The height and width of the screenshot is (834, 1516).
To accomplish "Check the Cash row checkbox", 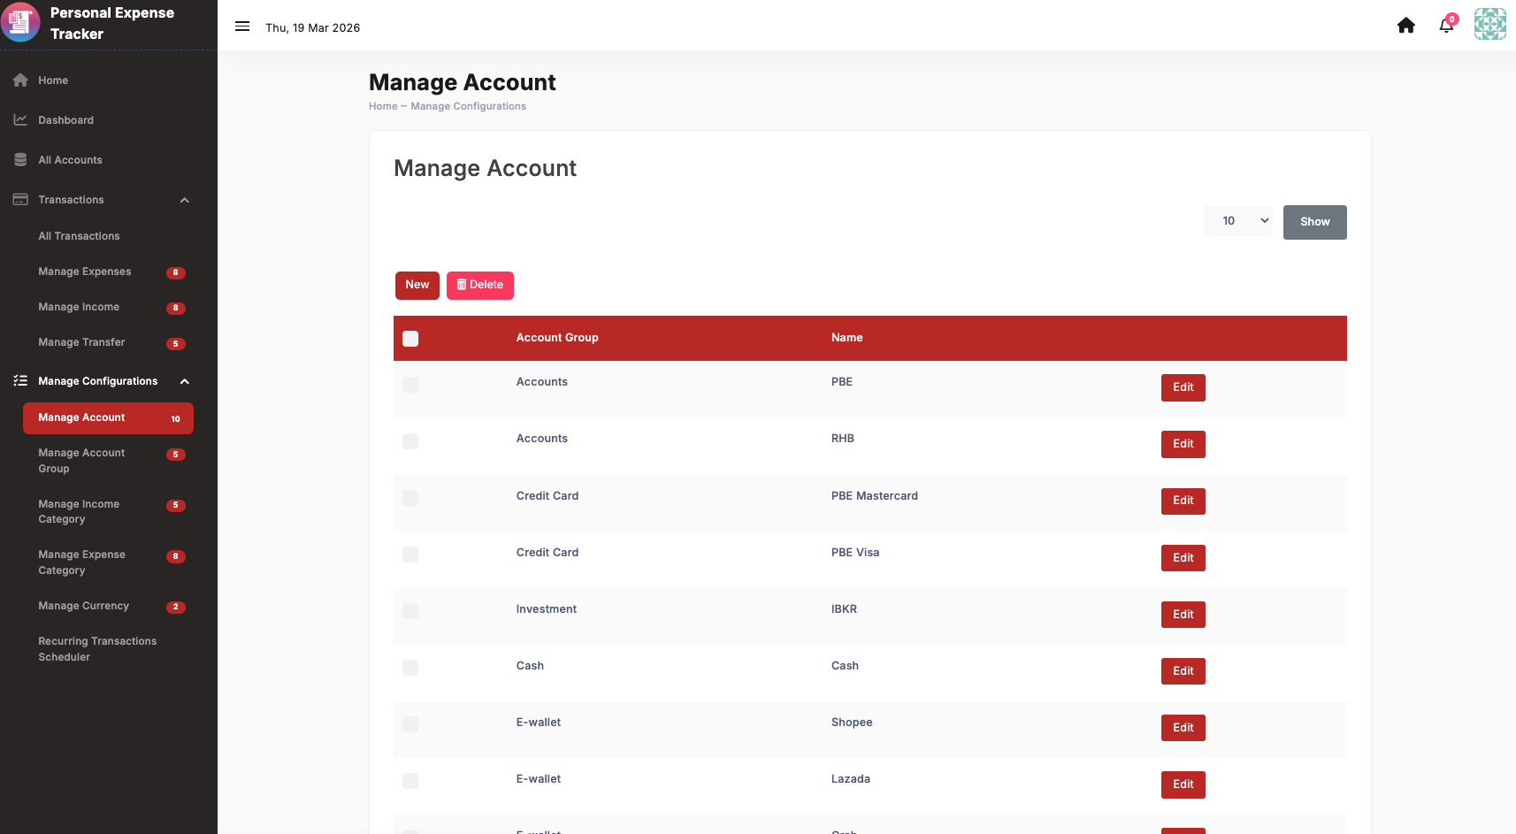I will [410, 668].
